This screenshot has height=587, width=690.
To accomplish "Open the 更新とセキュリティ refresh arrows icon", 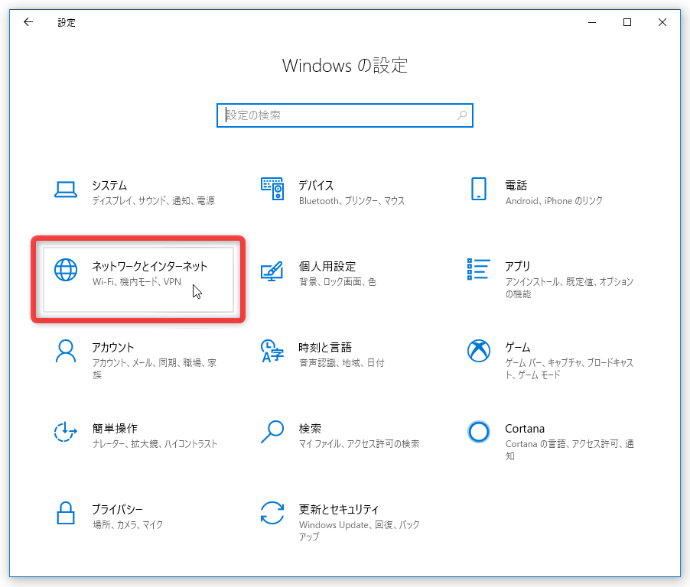I will click(272, 513).
